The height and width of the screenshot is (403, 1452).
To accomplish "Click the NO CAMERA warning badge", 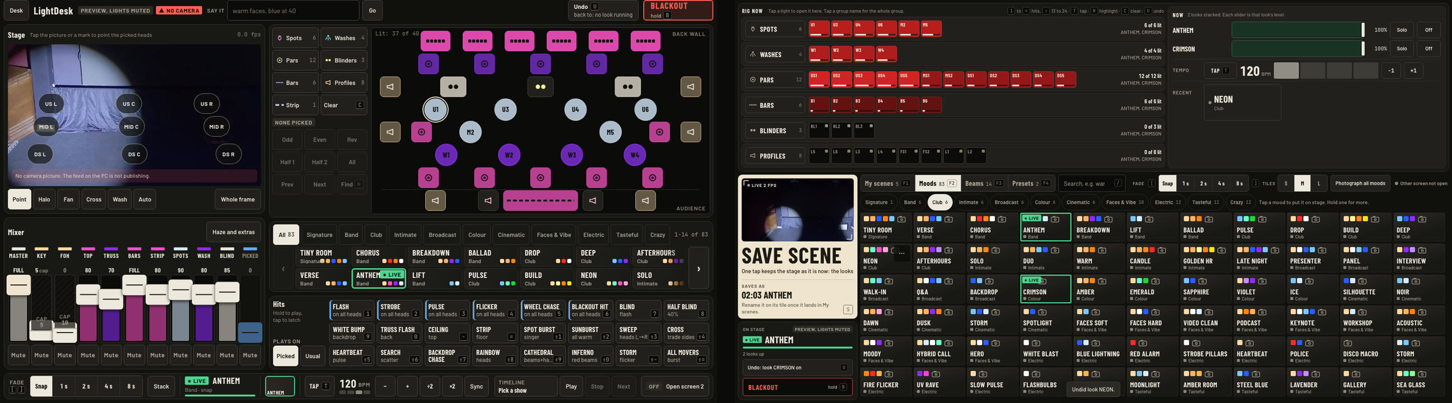I will pyautogui.click(x=179, y=11).
